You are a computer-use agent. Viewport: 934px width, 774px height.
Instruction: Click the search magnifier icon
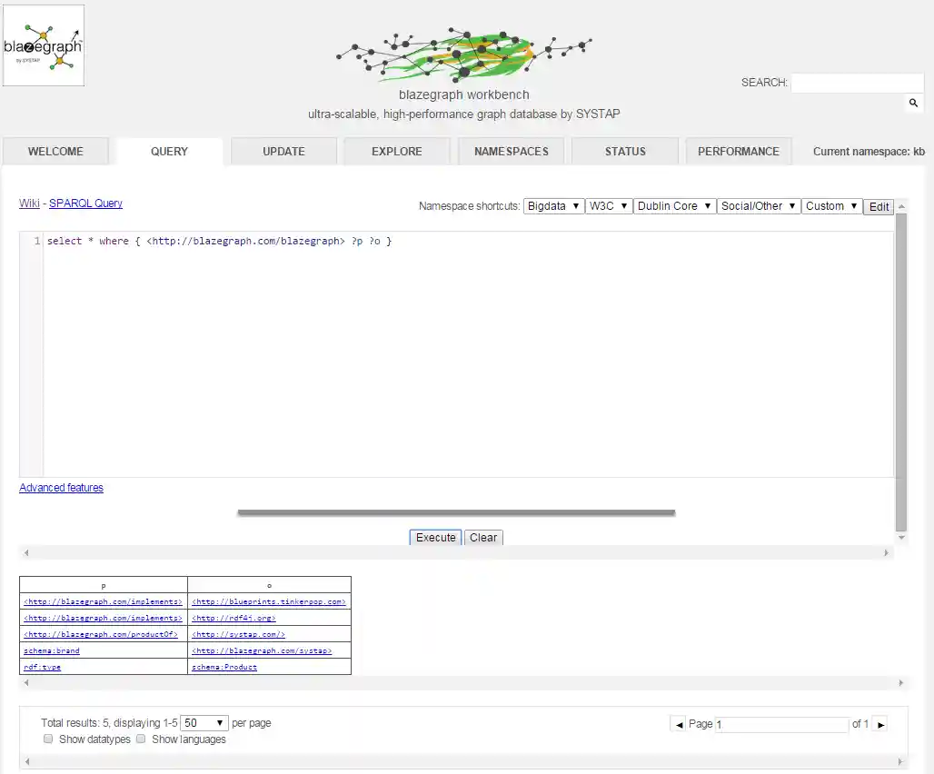click(913, 103)
